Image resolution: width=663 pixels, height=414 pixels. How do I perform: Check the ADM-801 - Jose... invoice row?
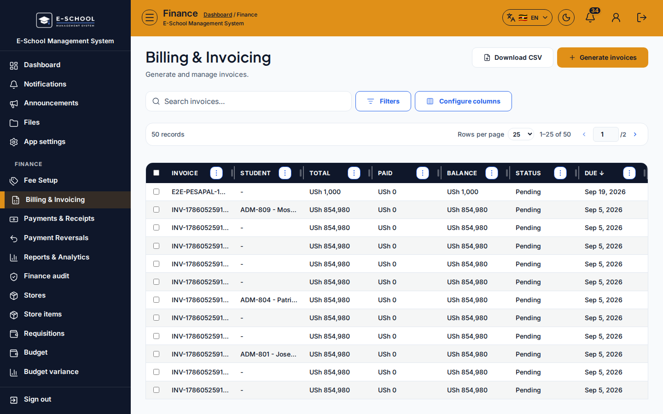tap(157, 354)
